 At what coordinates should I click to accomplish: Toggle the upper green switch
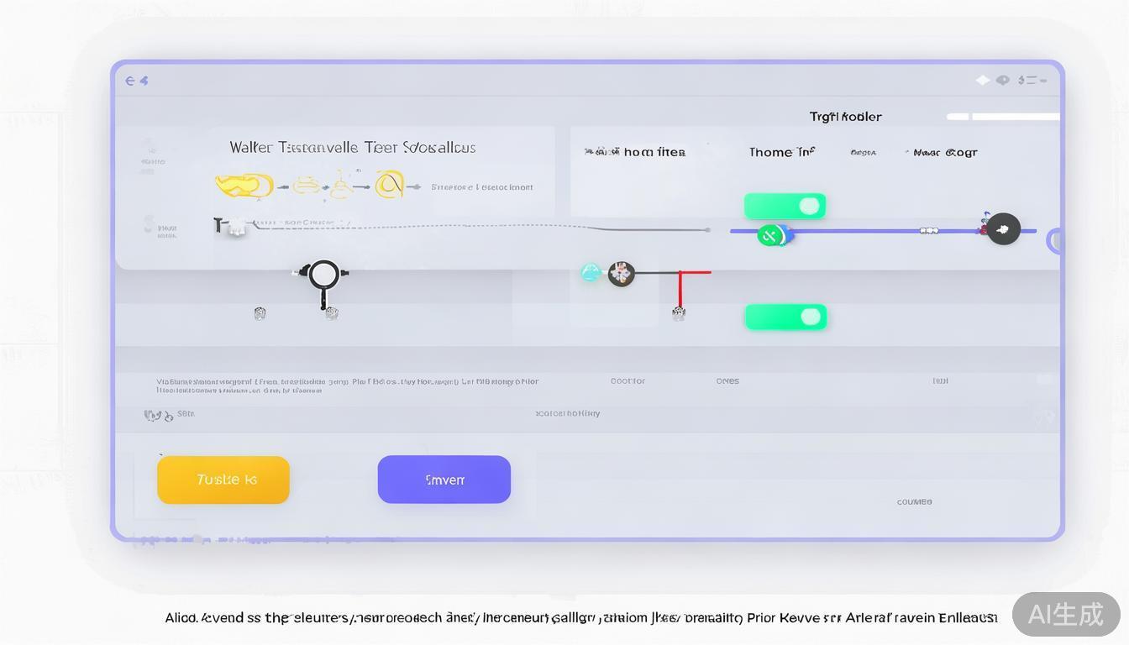click(785, 207)
